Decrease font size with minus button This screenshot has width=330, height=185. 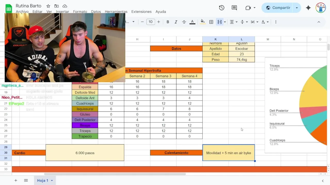[142, 22]
